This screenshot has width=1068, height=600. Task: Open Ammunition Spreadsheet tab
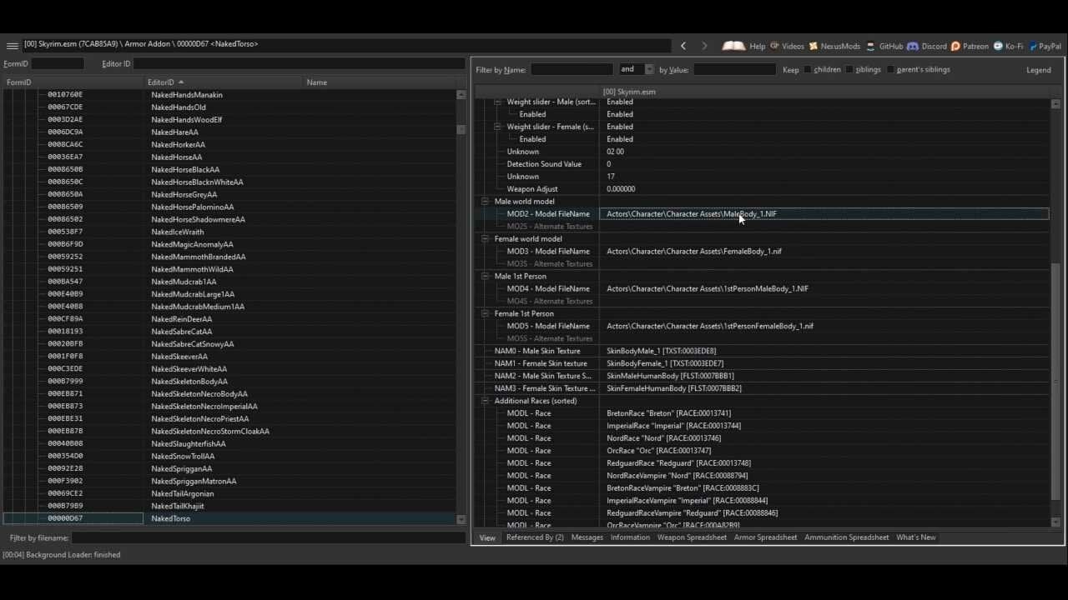pos(846,537)
